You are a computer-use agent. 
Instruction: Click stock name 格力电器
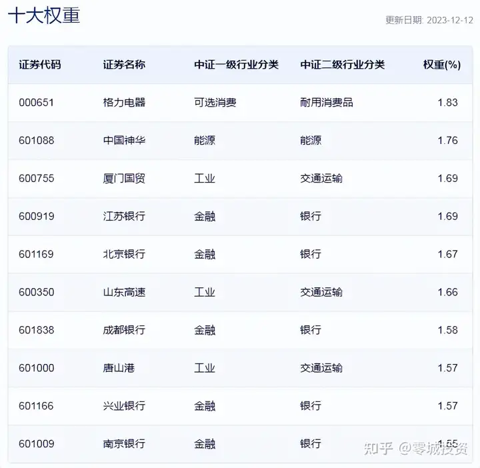point(124,102)
